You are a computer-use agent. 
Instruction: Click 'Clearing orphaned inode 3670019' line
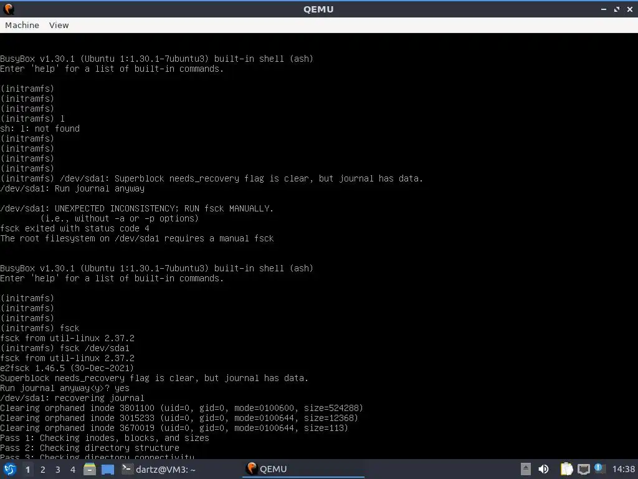174,428
